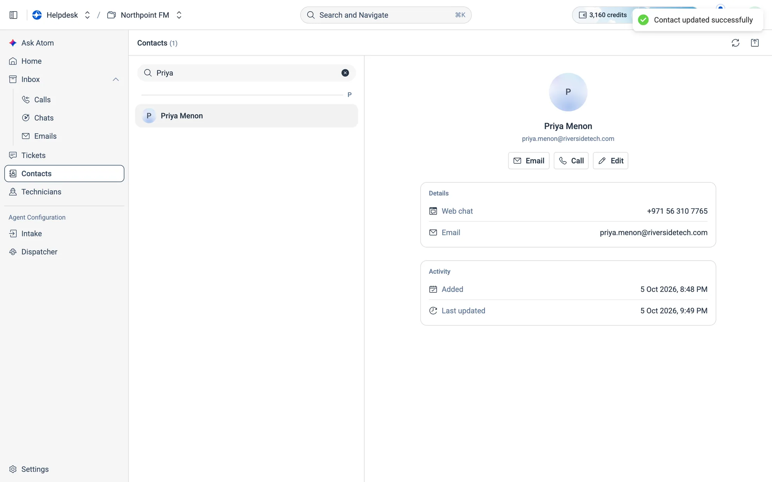Viewport: 772px width, 482px height.
Task: Clear the Priya search text
Action: click(x=345, y=73)
